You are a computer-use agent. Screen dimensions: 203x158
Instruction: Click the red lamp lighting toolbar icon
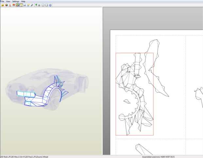point(10,5)
